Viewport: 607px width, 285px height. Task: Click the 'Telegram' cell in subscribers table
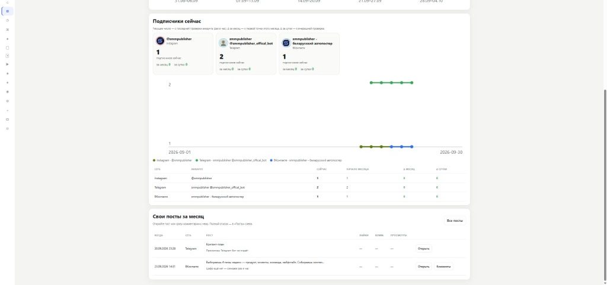point(161,187)
